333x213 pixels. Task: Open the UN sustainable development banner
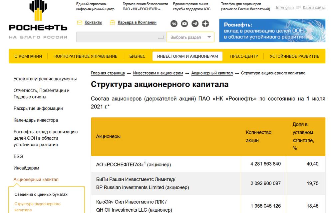[x=272, y=31]
